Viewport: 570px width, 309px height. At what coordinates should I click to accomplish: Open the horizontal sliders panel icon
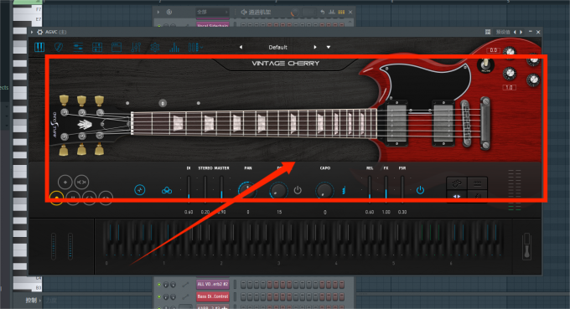[x=78, y=47]
